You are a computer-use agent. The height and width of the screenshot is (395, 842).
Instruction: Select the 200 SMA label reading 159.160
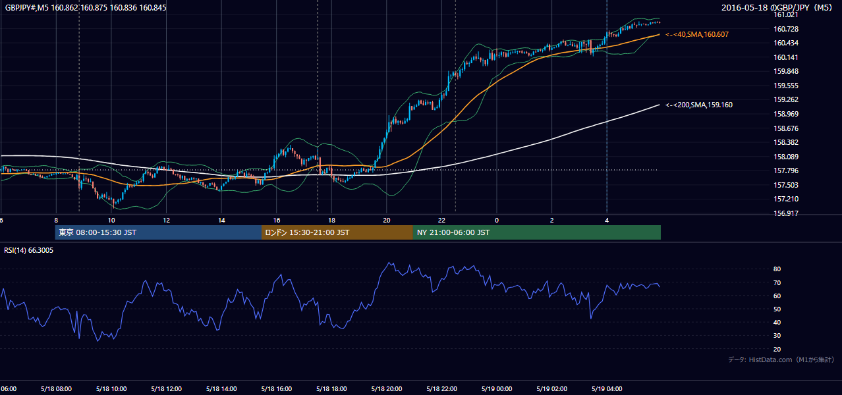click(699, 105)
